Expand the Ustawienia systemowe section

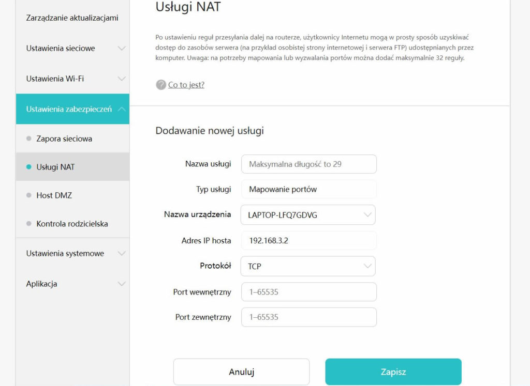coord(72,253)
